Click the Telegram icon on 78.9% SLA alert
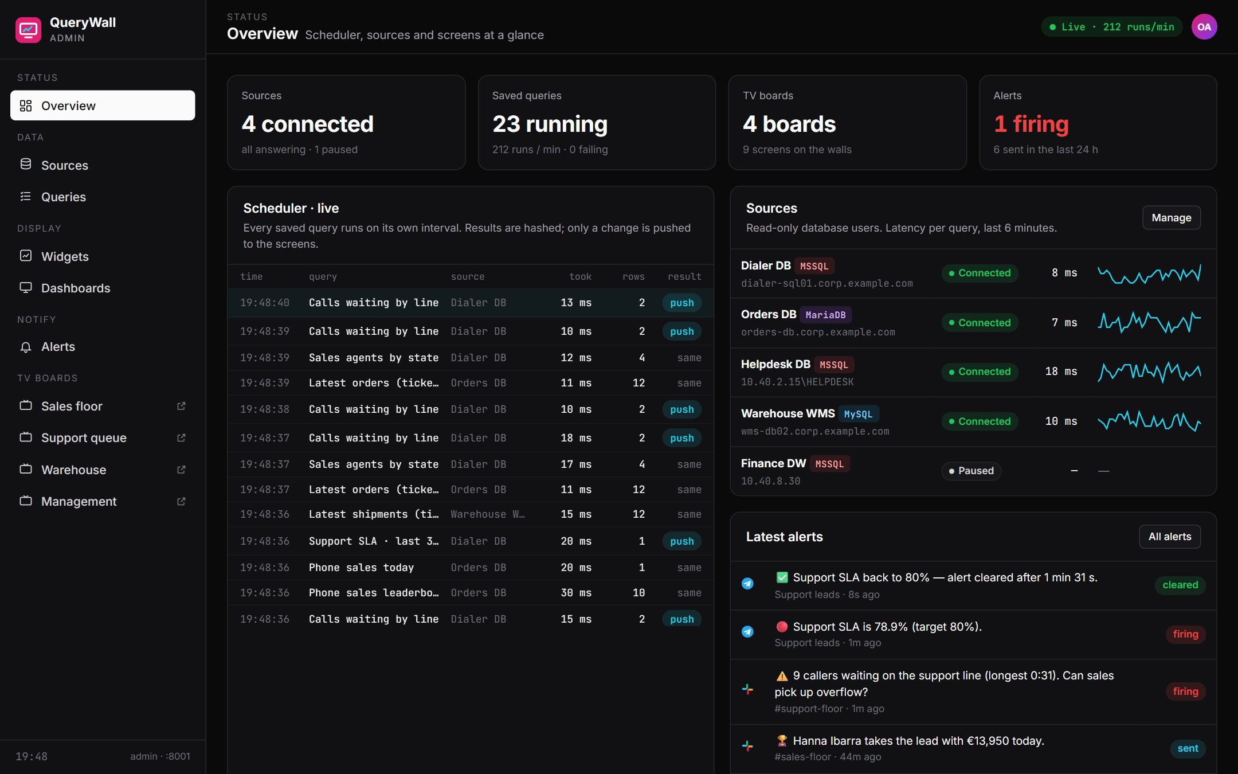 tap(747, 632)
